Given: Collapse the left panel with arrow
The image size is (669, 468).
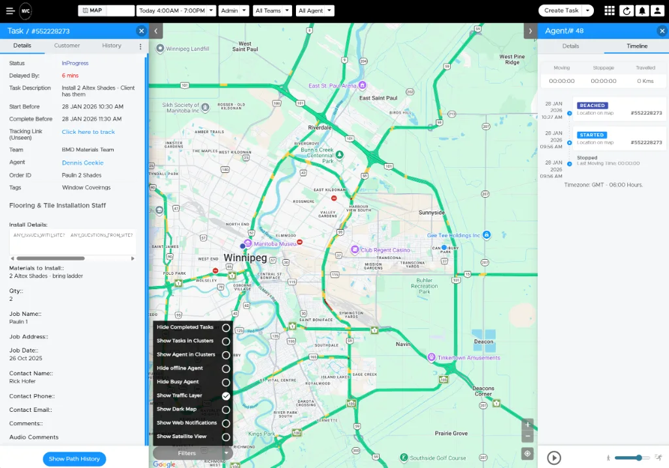Looking at the screenshot, I should (155, 31).
